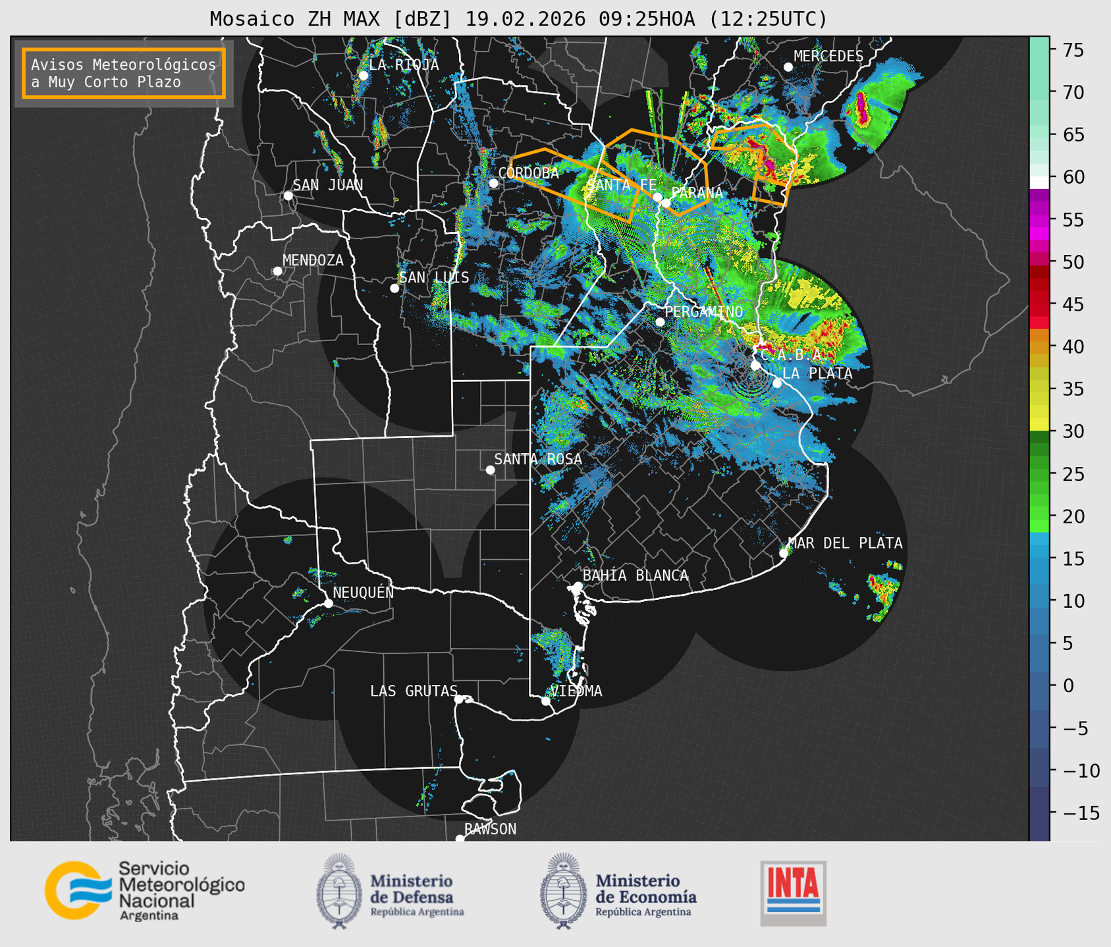
Task: Click the MAR DEL PLATA city marker dot
Action: [783, 553]
